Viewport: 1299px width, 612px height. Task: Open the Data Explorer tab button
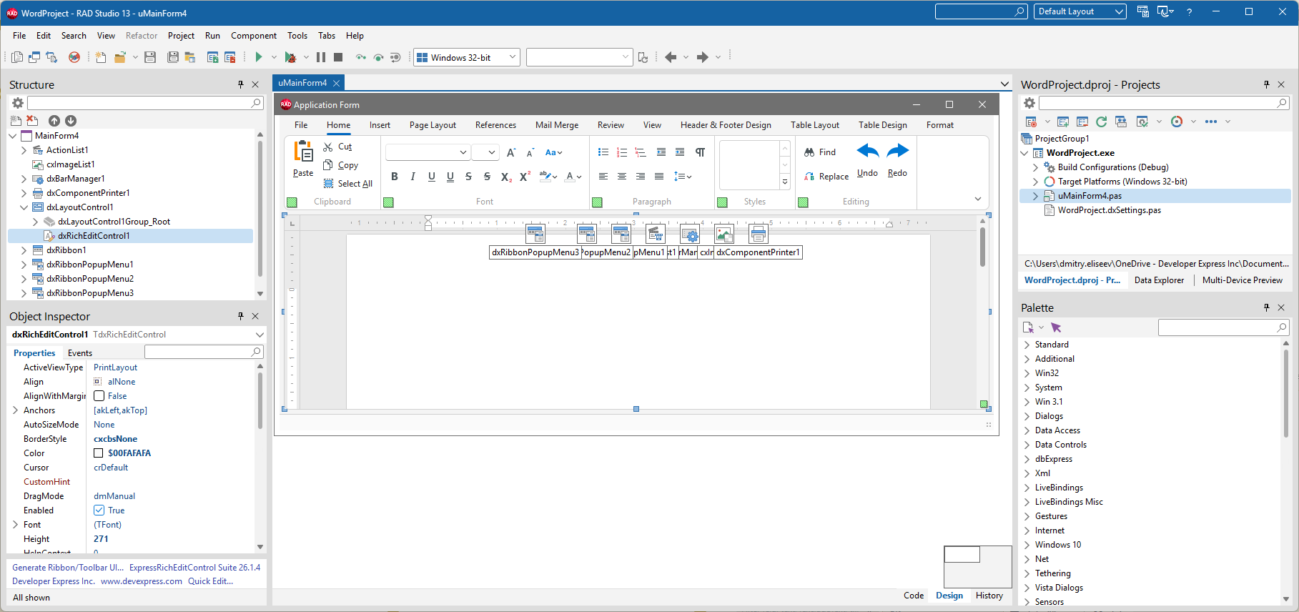(1159, 280)
